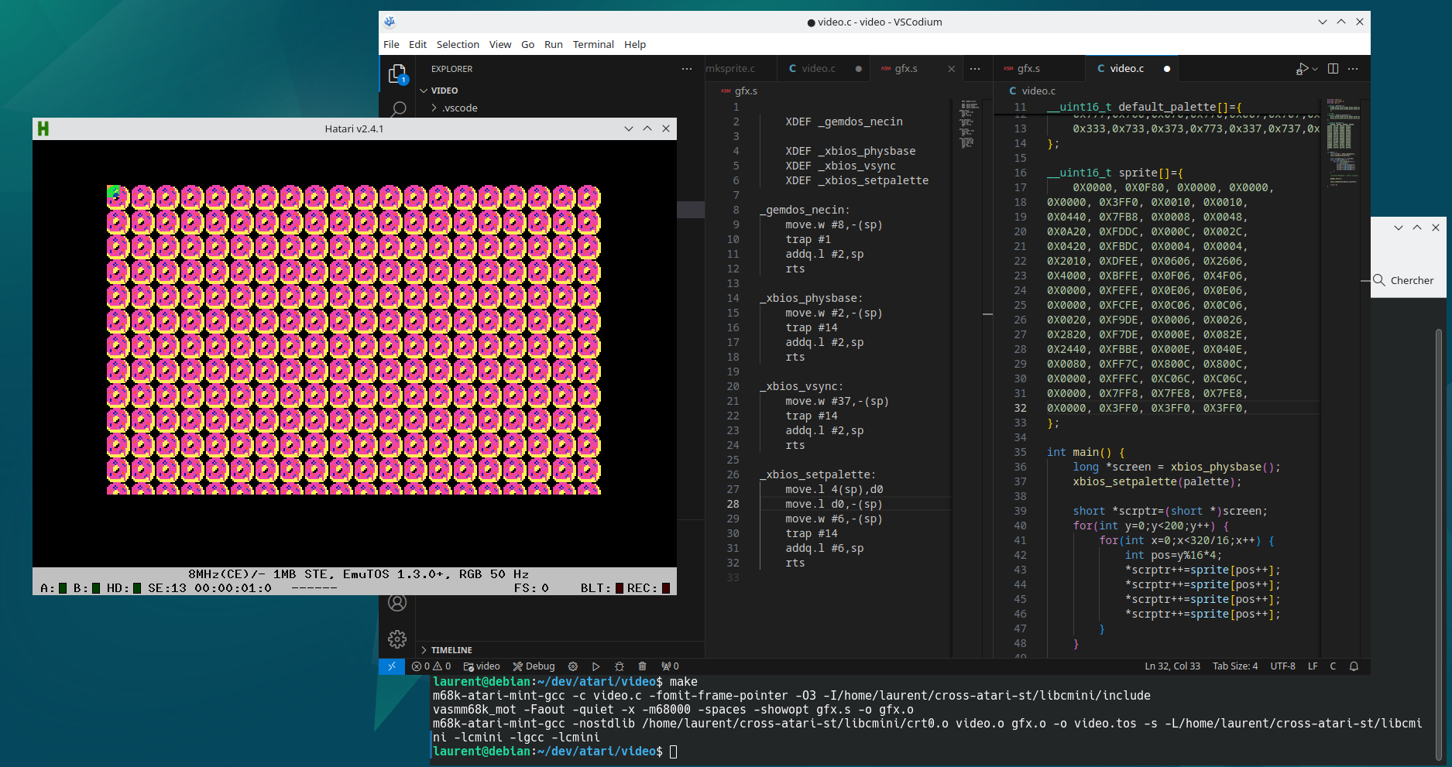Open the Run menu

click(554, 44)
